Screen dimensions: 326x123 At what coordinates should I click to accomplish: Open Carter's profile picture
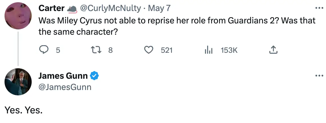(18, 16)
